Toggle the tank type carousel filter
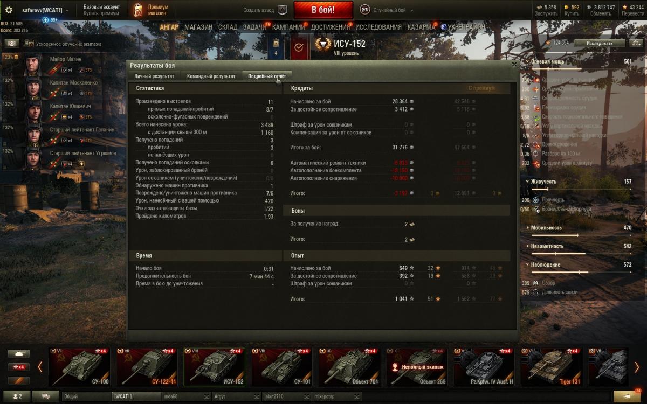 tap(19, 353)
